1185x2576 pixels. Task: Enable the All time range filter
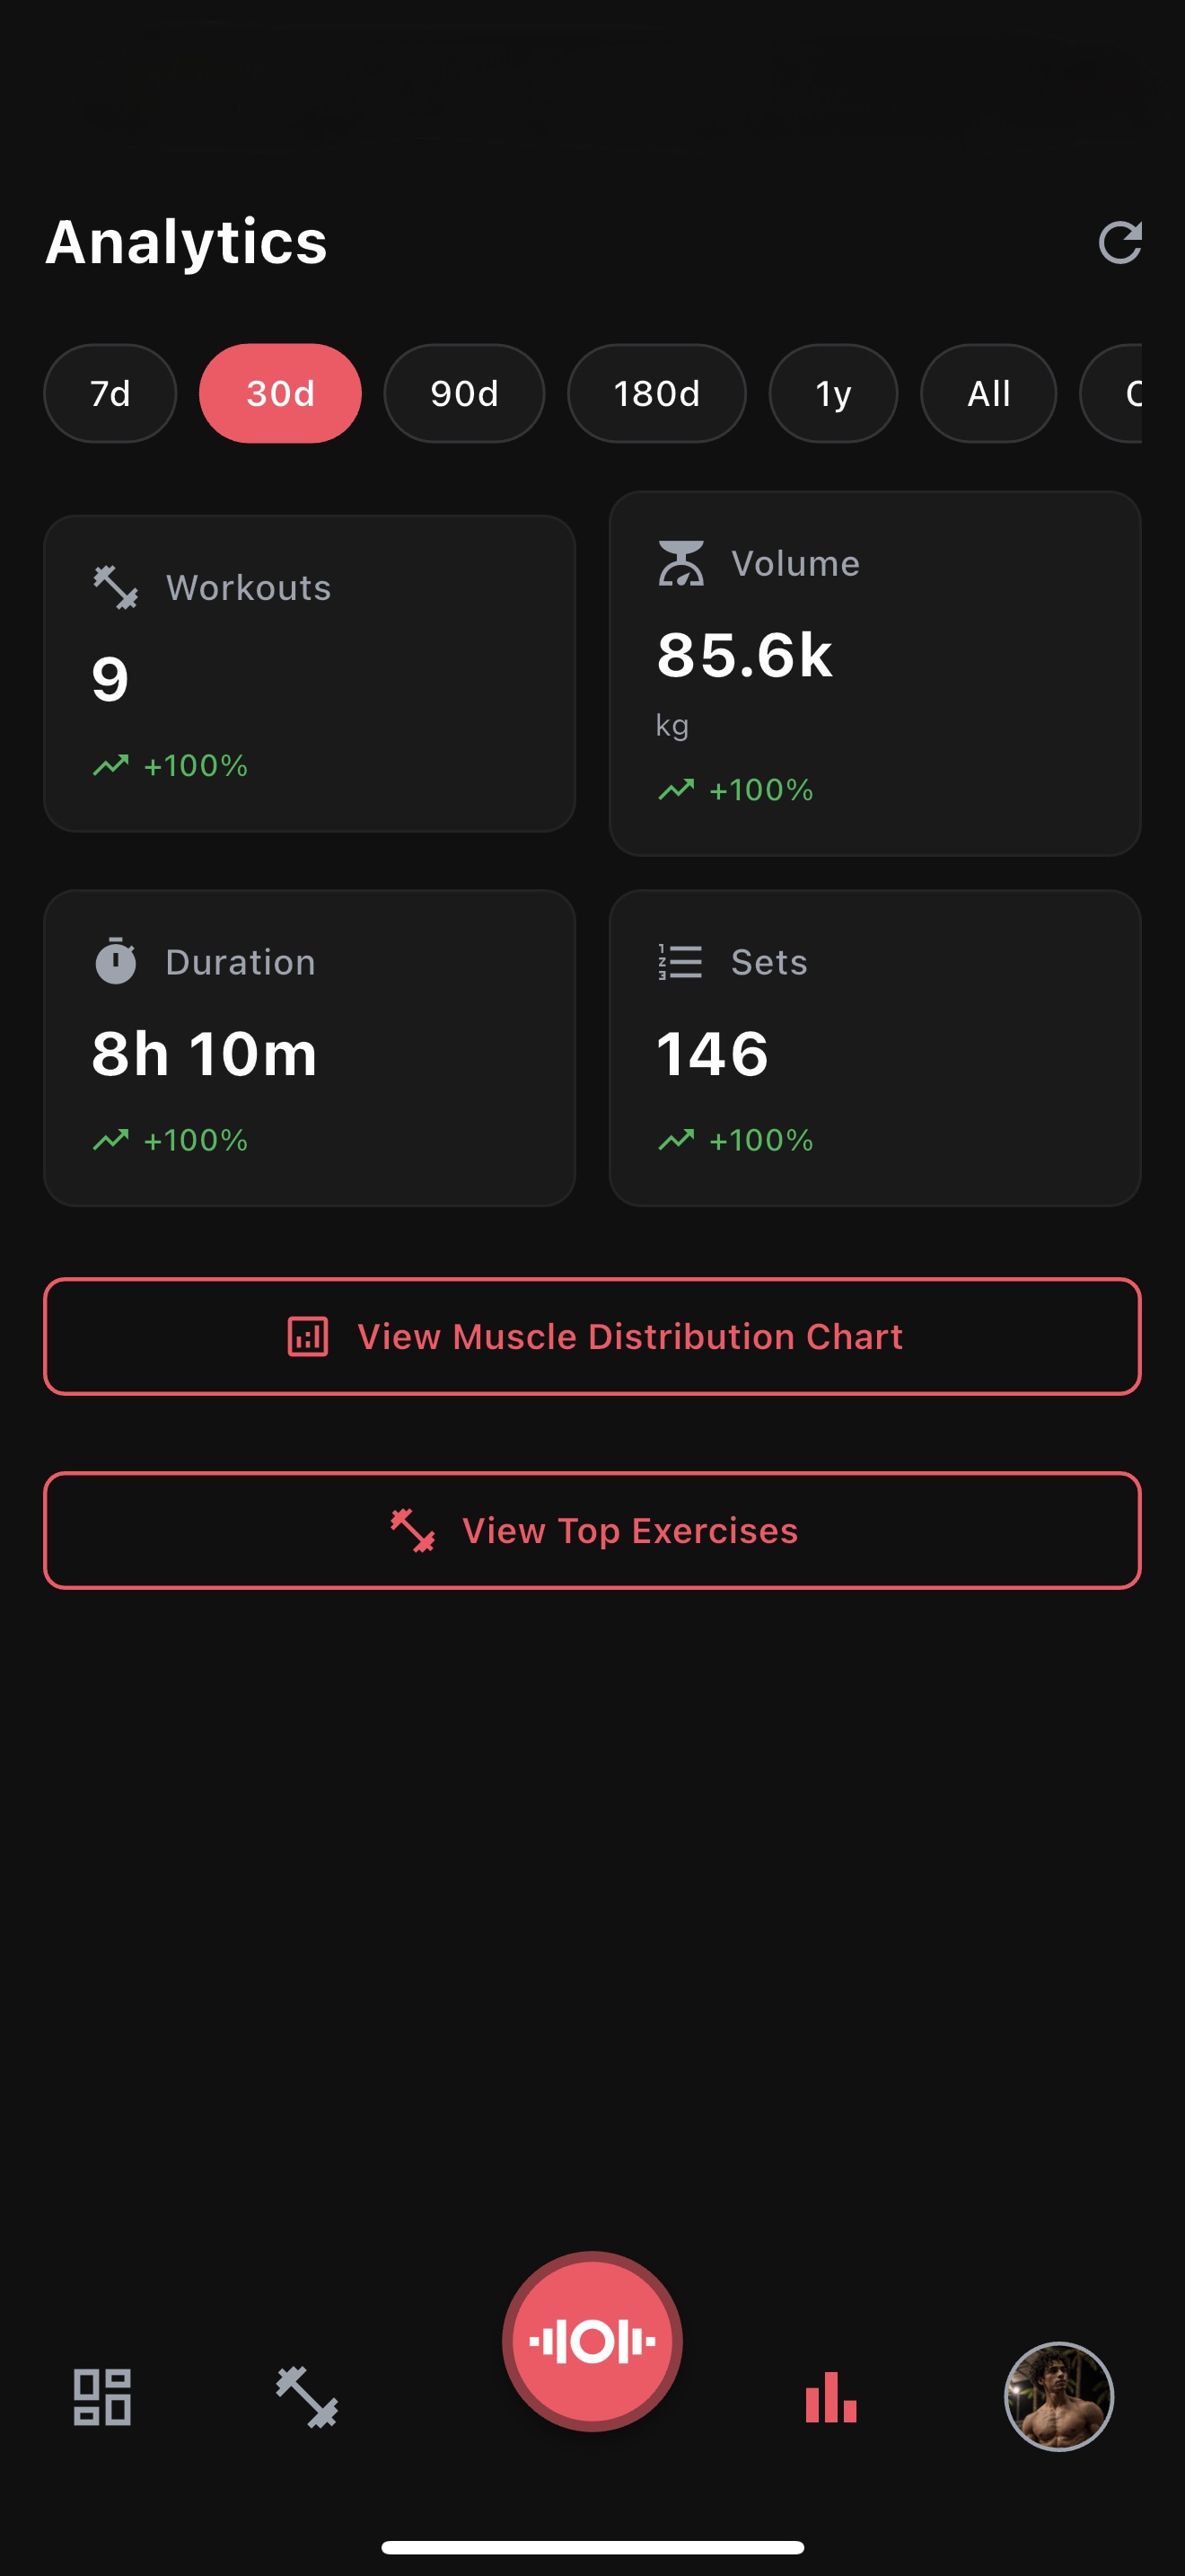(988, 393)
